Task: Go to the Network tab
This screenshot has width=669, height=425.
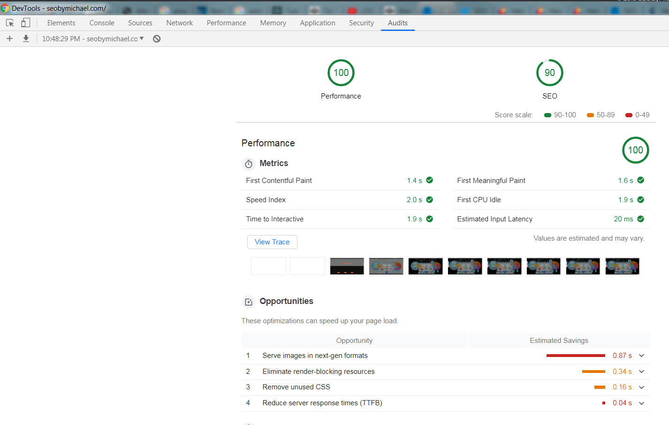Action: (x=180, y=23)
